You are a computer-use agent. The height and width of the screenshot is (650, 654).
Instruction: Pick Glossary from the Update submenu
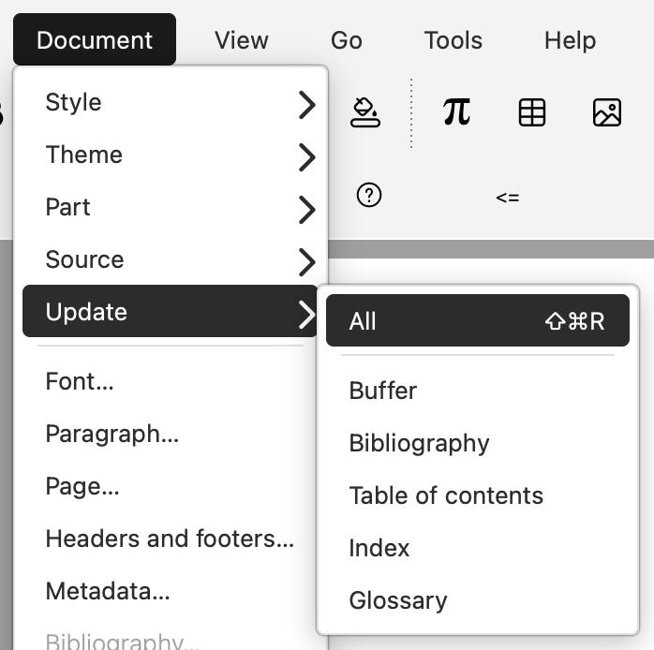pos(398,600)
